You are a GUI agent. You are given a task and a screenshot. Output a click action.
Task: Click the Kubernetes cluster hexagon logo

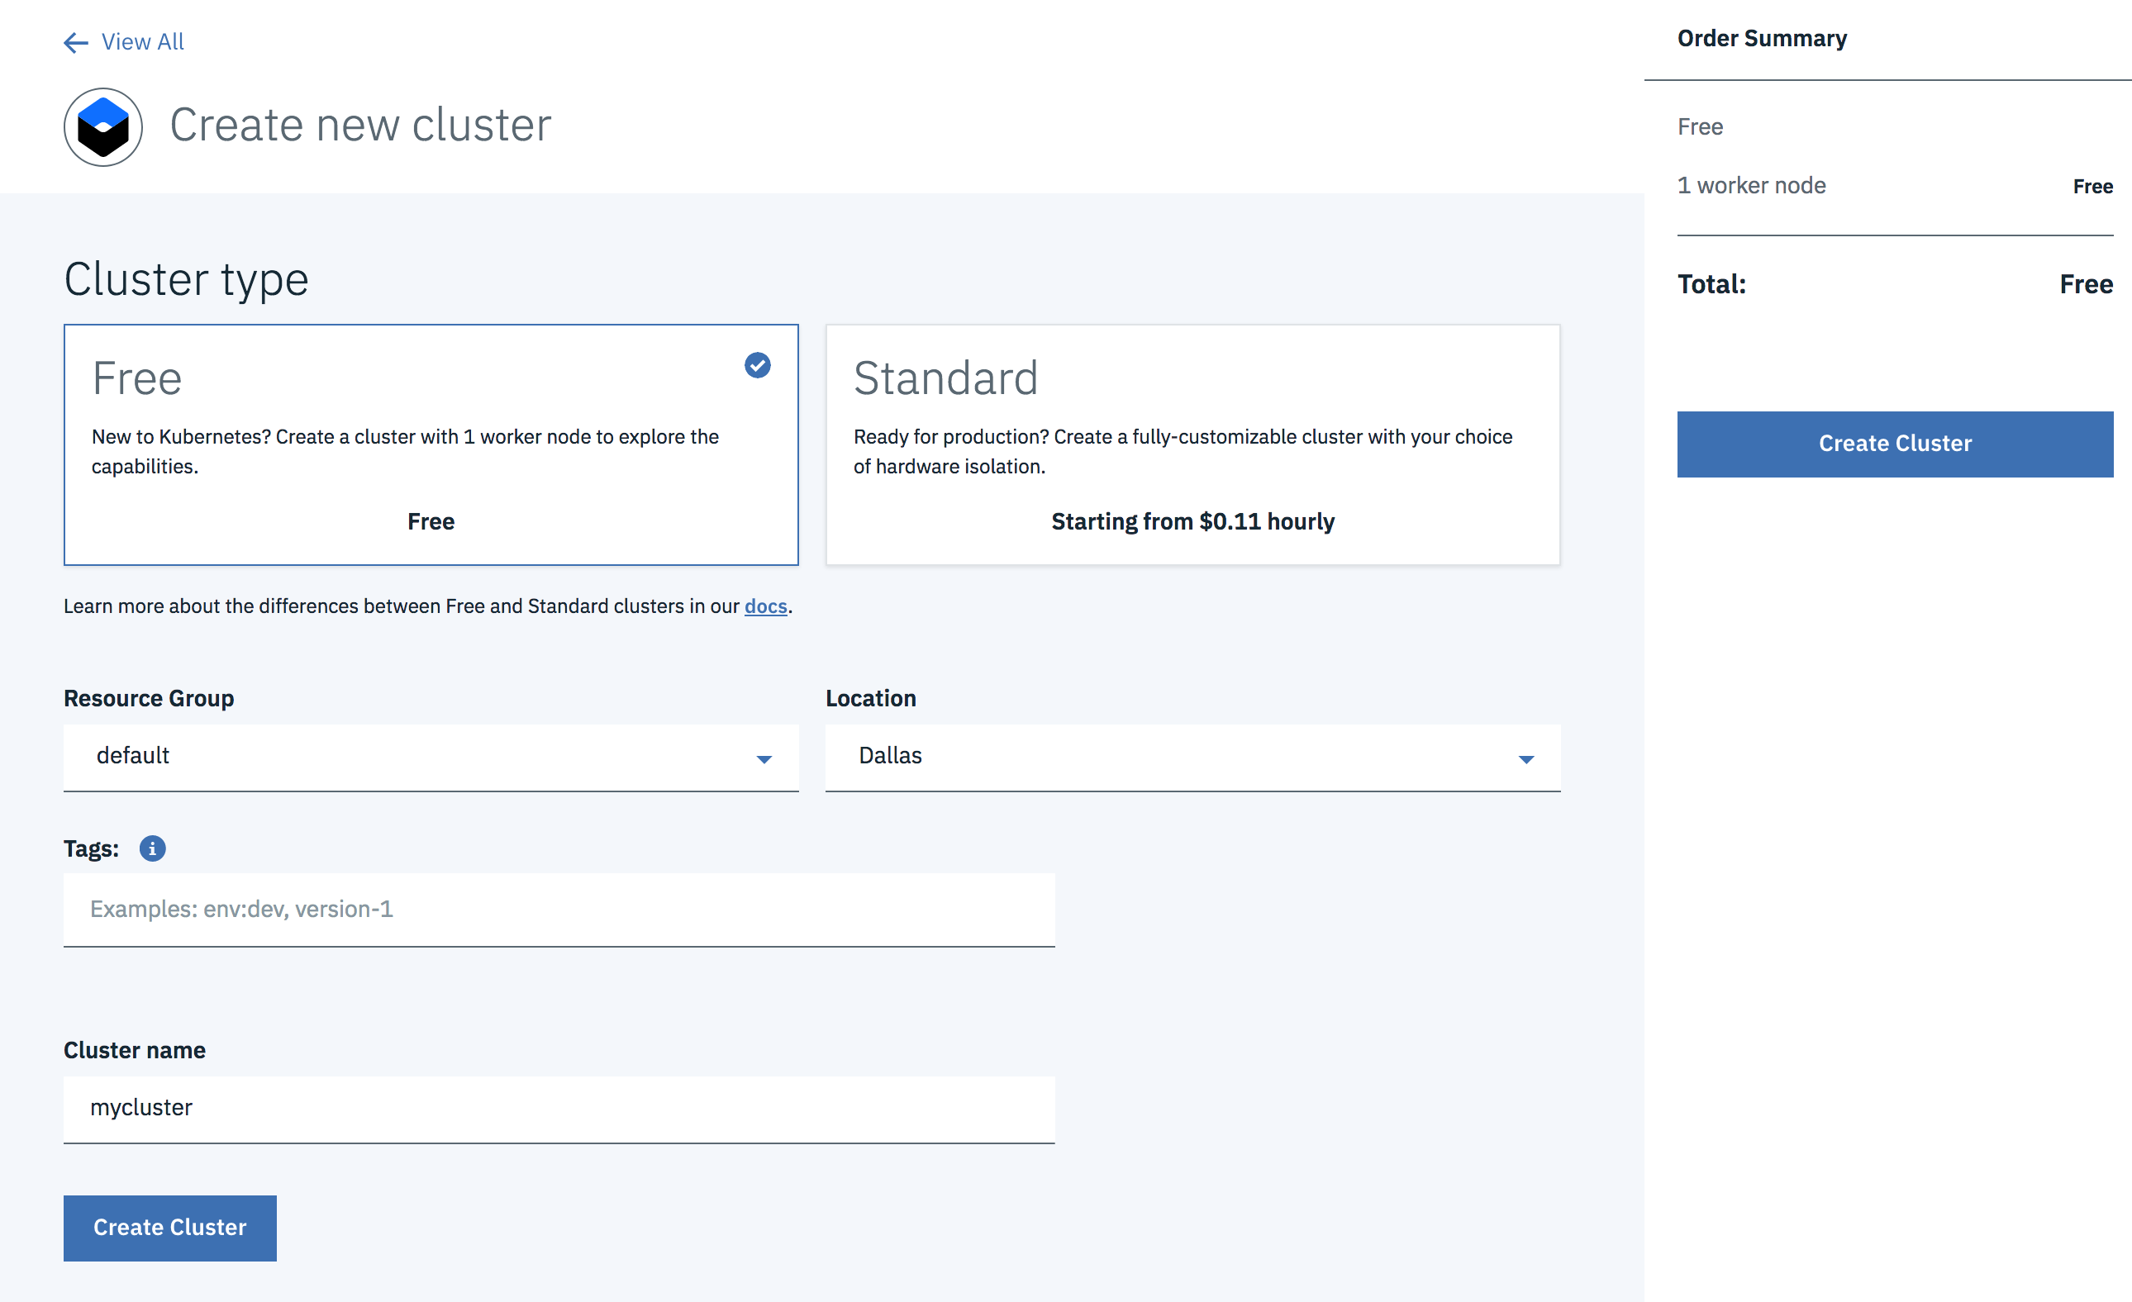coord(103,127)
